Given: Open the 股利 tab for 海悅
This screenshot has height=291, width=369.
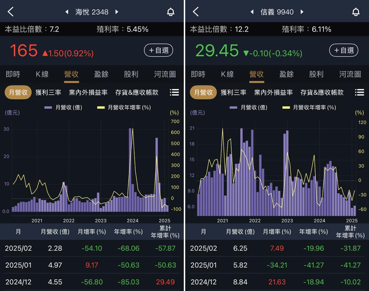Looking at the screenshot, I should (x=131, y=74).
